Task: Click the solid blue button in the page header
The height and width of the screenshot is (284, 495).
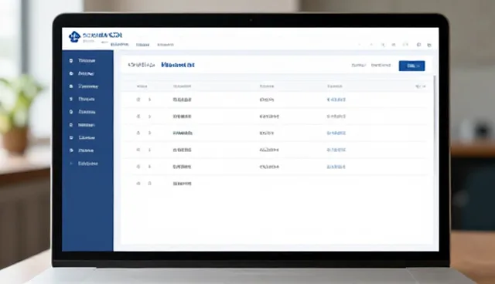Action: pos(411,66)
